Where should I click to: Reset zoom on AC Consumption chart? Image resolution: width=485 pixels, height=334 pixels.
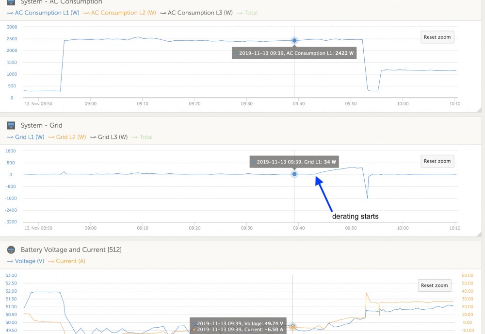point(437,37)
